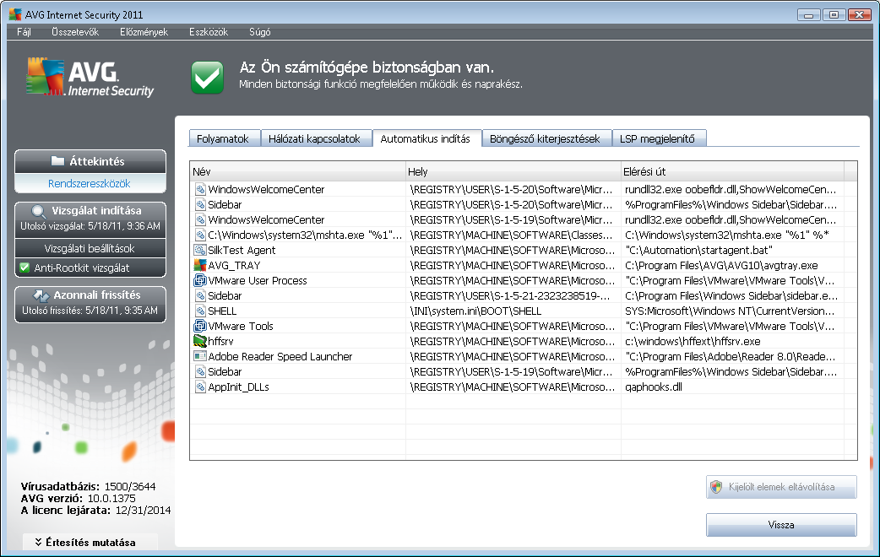Select the SilkTest Agent entry name

point(242,250)
